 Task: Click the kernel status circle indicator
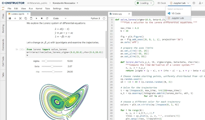[x=104, y=18]
